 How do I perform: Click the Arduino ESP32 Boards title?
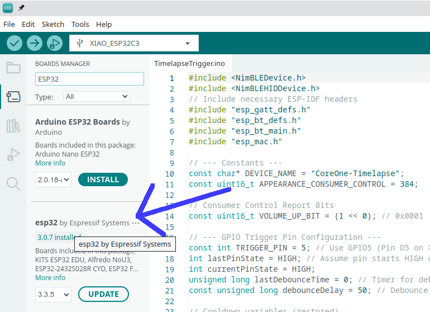[x=78, y=122]
